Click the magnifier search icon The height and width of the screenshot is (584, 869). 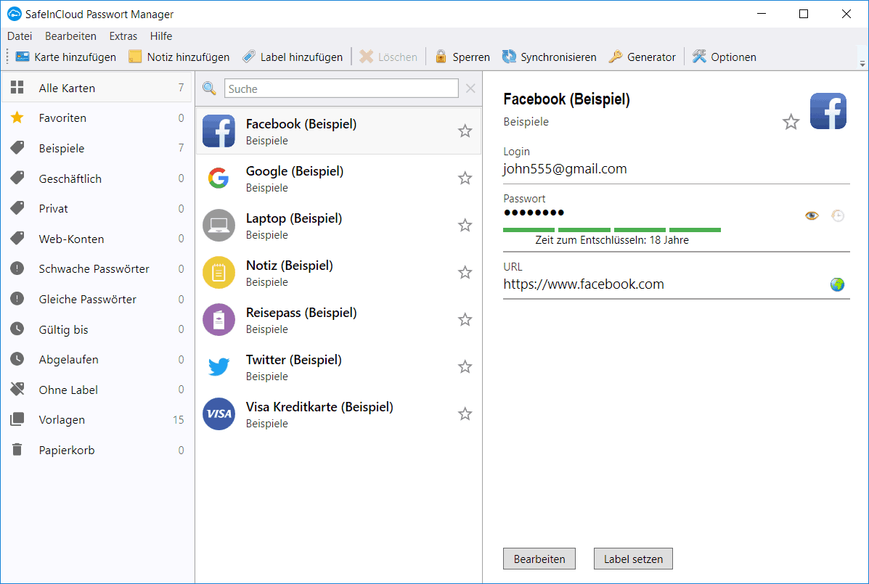click(x=210, y=89)
